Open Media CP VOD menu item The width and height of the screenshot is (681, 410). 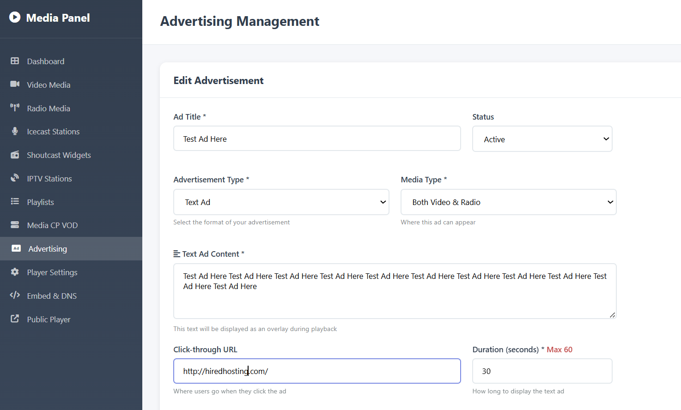coord(52,225)
